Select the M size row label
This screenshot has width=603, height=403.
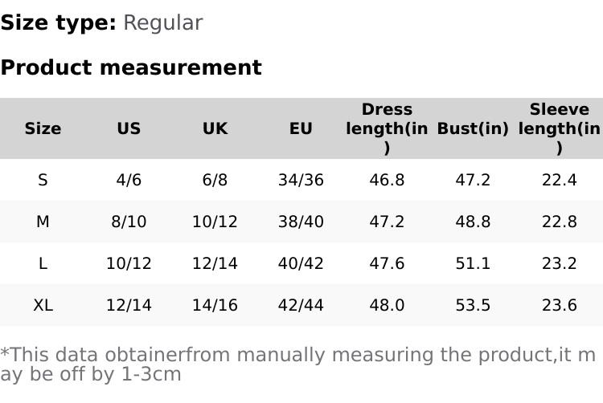(43, 222)
